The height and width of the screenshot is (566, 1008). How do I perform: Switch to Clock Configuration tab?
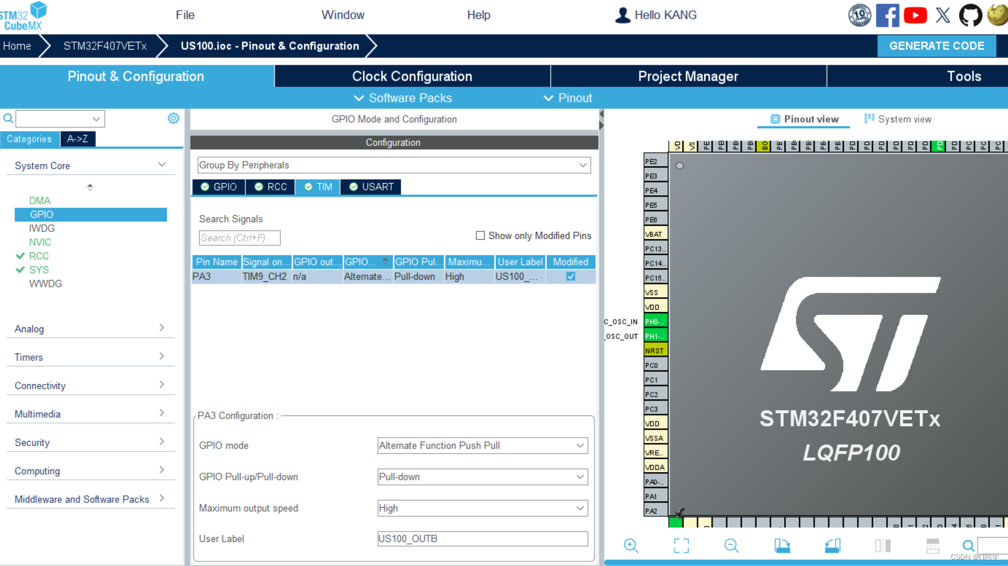point(412,76)
